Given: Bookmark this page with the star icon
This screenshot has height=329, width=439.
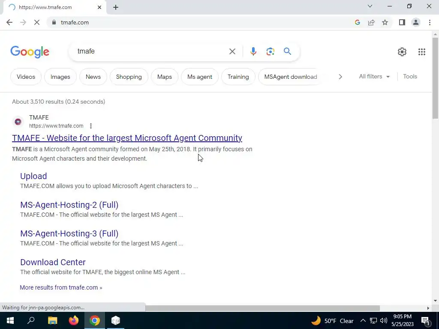Looking at the screenshot, I should pyautogui.click(x=385, y=22).
